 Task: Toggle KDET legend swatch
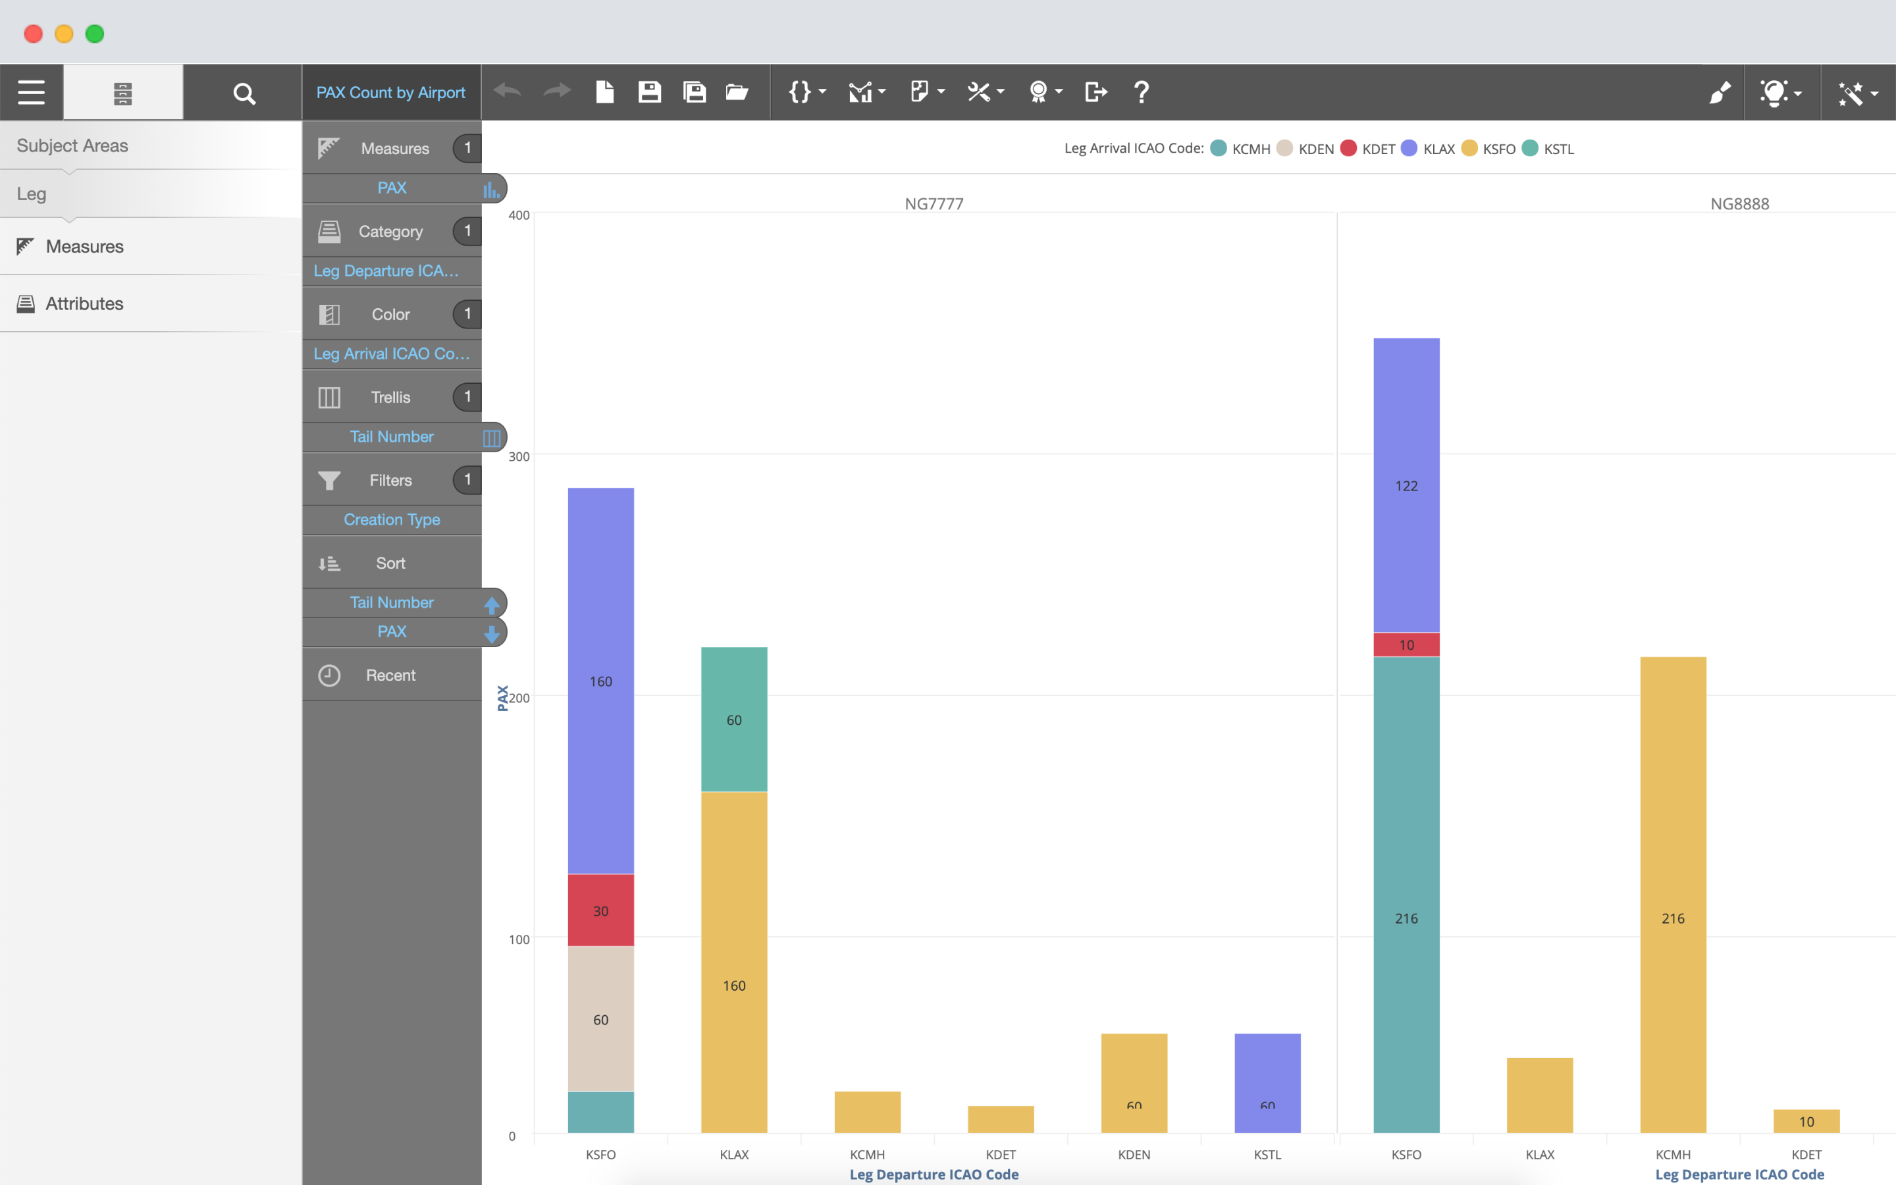(x=1348, y=148)
